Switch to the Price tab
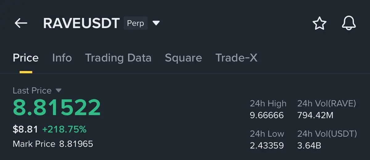This screenshot has height=160, width=370. (26, 58)
